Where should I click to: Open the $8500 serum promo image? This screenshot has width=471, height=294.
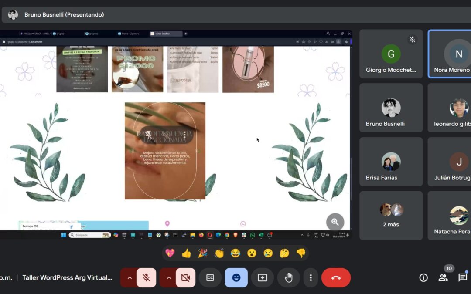248,69
